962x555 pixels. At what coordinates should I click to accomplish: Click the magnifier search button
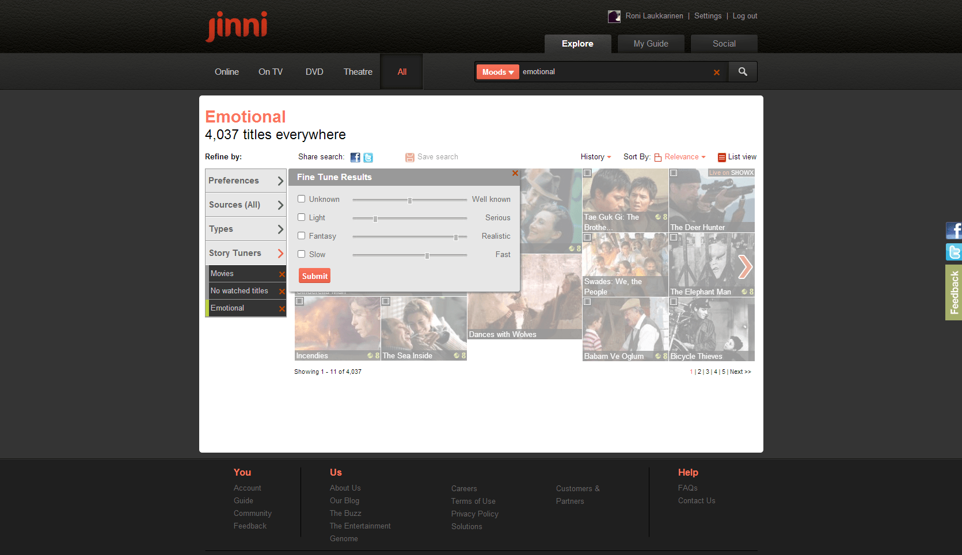pos(743,72)
